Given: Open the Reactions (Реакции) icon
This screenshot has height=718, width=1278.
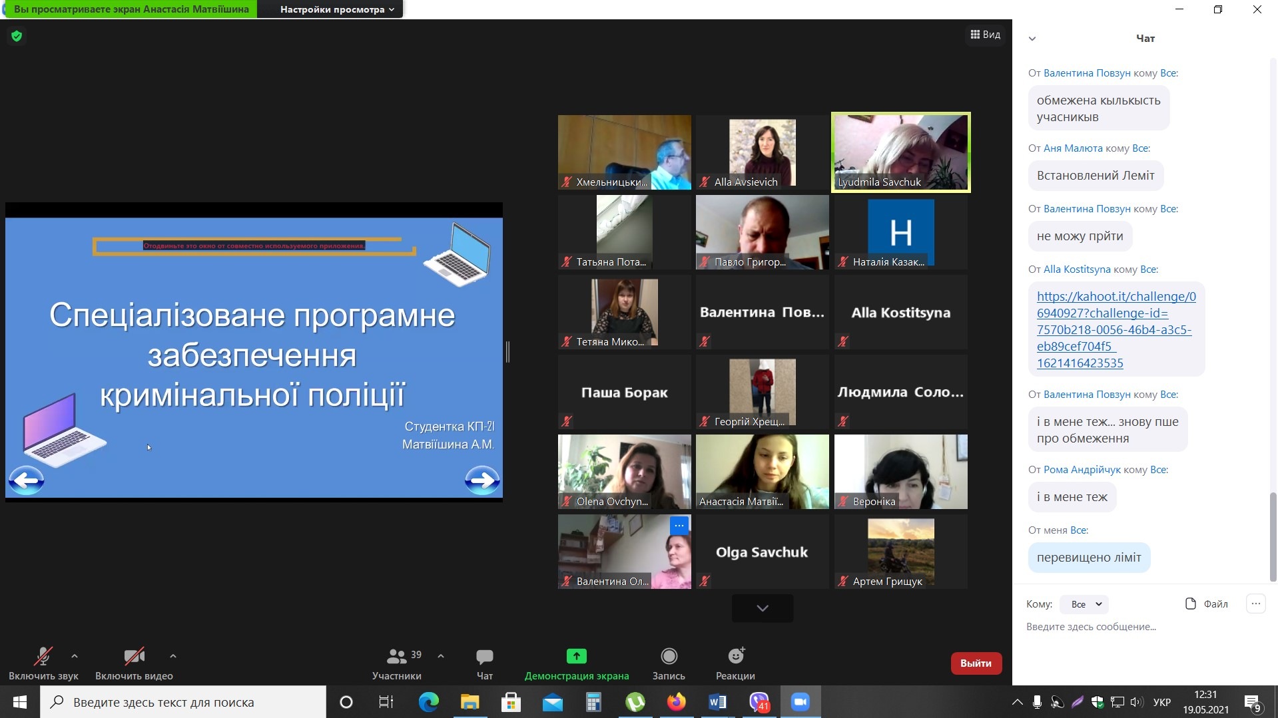Looking at the screenshot, I should pyautogui.click(x=735, y=657).
